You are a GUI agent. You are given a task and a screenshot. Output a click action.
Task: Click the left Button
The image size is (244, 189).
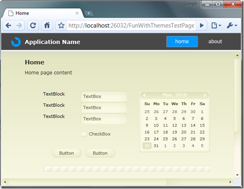[x=66, y=153]
